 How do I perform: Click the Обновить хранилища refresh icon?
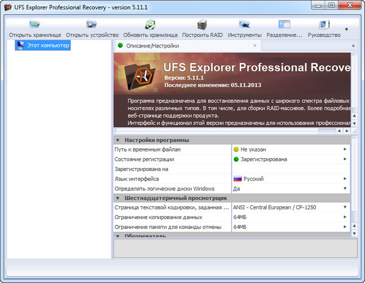click(x=150, y=24)
